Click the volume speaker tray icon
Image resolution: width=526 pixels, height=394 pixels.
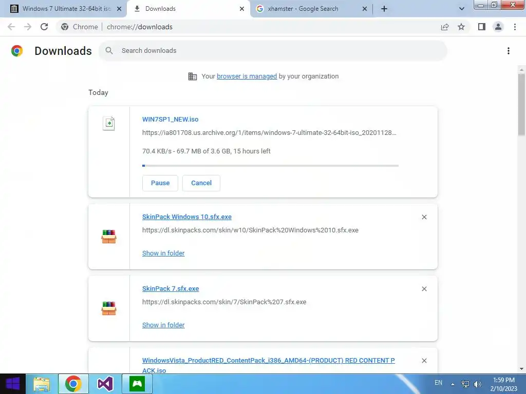coord(477,384)
